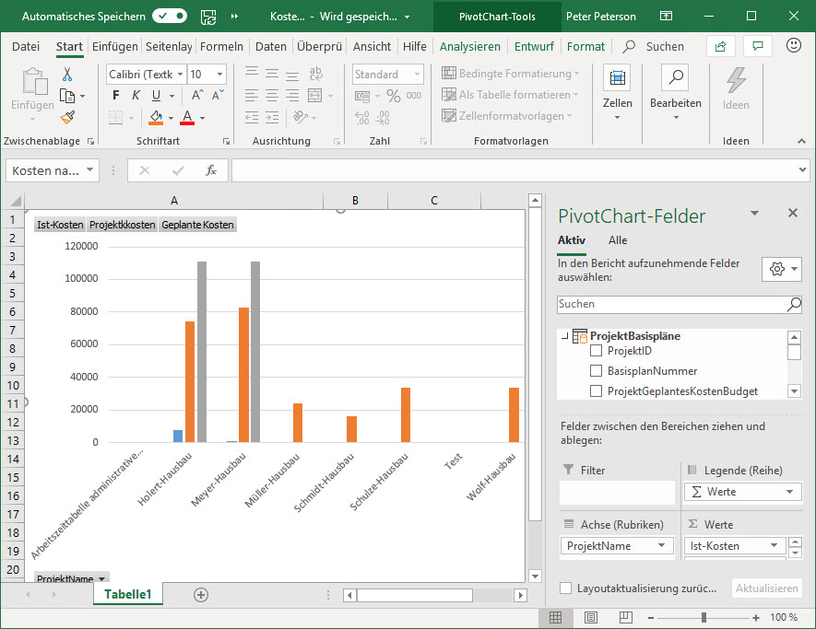The width and height of the screenshot is (816, 629).
Task: Click the fill color bucket icon
Action: (156, 118)
